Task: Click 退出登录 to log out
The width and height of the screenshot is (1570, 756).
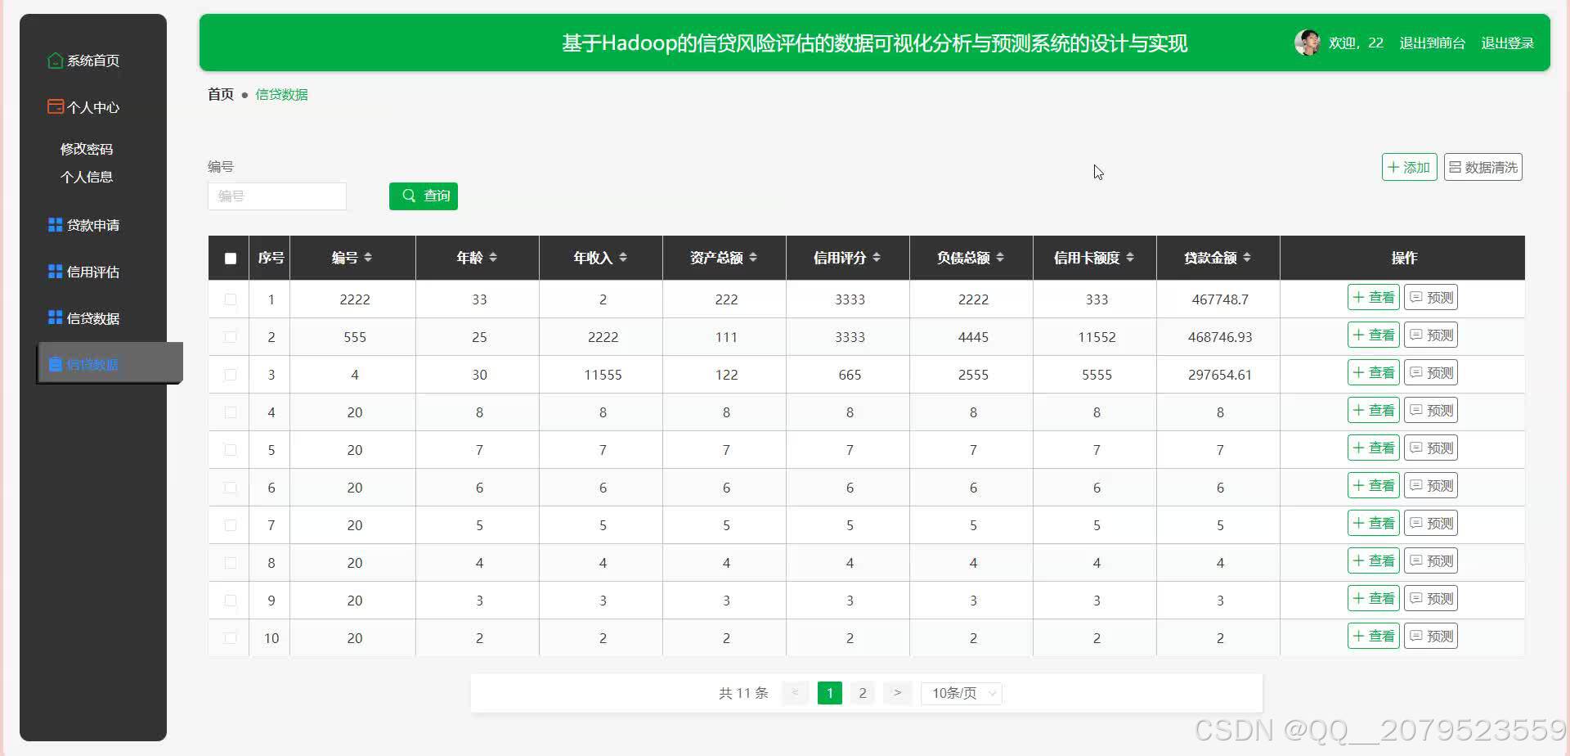Action: pos(1507,43)
